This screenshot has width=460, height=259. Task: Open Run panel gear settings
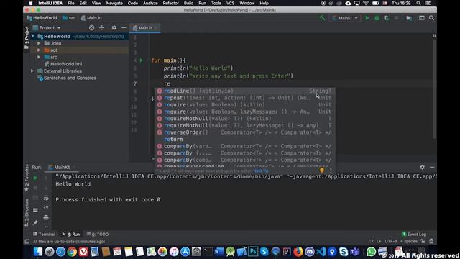422,167
